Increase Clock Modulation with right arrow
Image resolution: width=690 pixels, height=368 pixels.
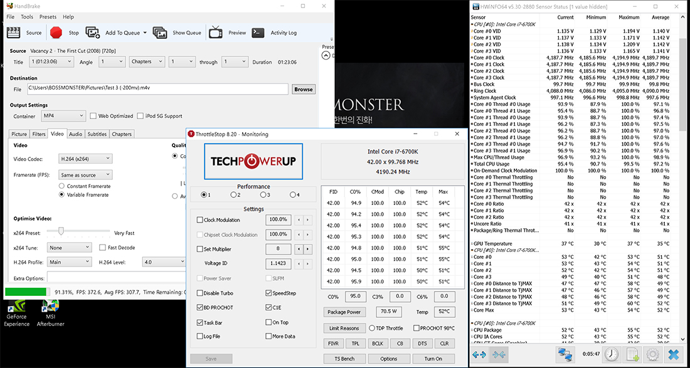[308, 220]
